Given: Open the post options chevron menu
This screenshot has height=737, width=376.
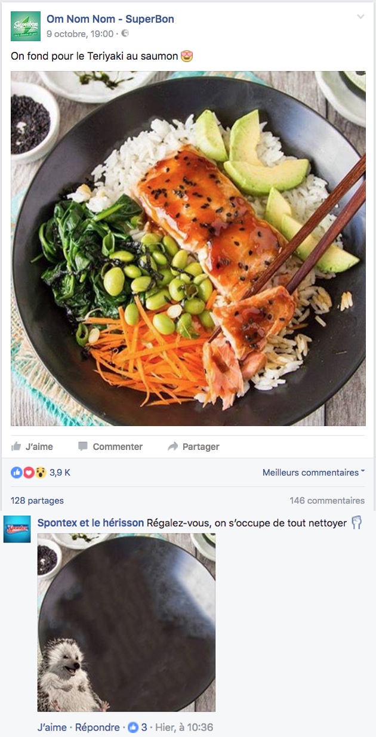Looking at the screenshot, I should point(360,17).
